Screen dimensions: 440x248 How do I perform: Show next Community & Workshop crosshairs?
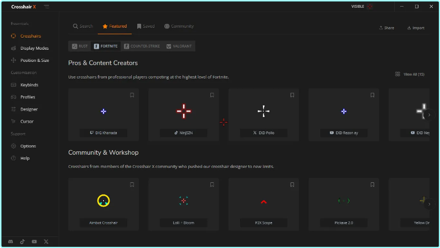(429, 204)
